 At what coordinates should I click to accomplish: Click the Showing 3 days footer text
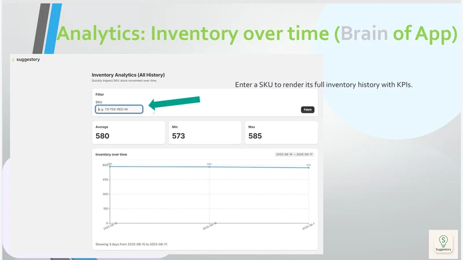coord(131,244)
